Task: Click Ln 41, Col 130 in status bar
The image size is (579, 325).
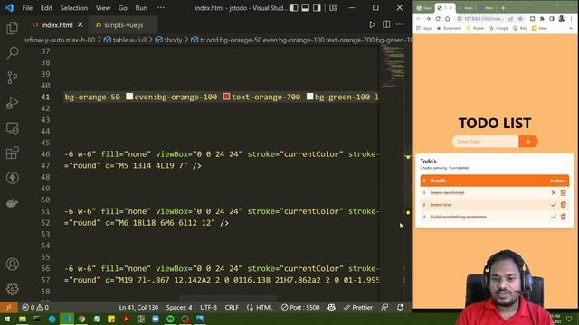Action: point(138,307)
